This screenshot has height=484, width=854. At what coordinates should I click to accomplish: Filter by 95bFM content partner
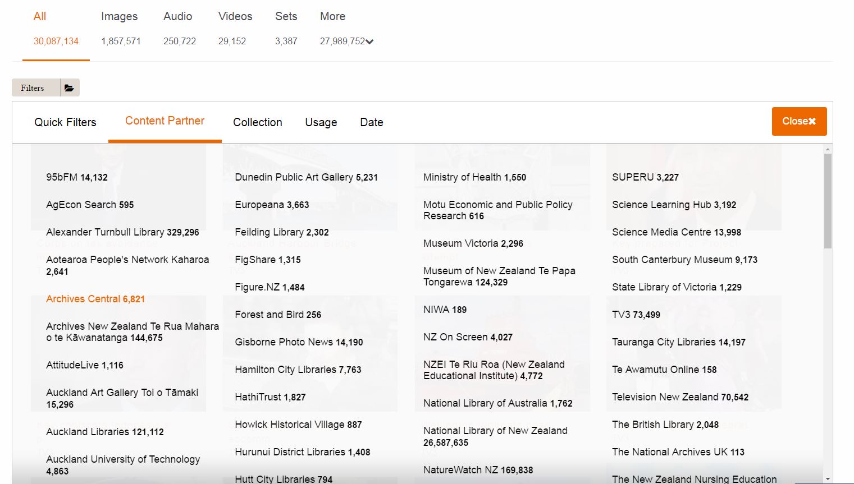77,177
